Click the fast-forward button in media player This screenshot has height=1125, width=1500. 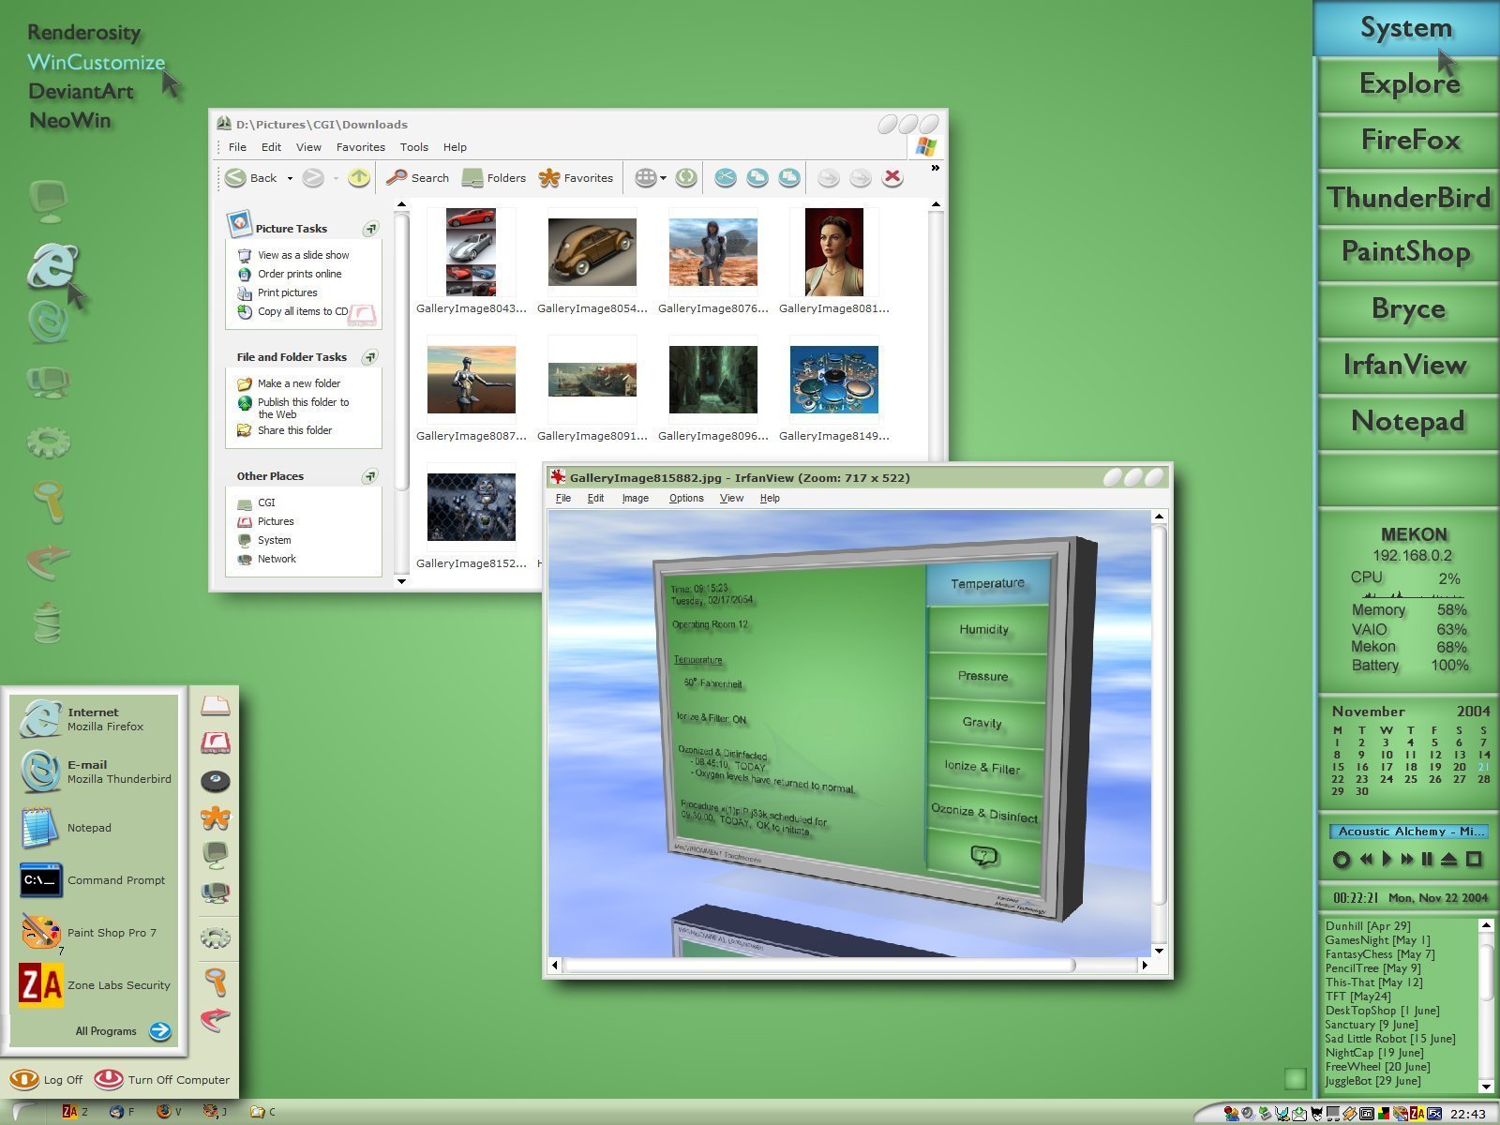point(1406,859)
